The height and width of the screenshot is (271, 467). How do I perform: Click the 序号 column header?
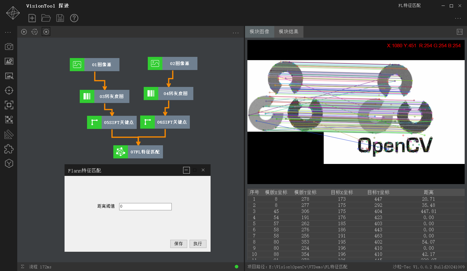click(254, 192)
